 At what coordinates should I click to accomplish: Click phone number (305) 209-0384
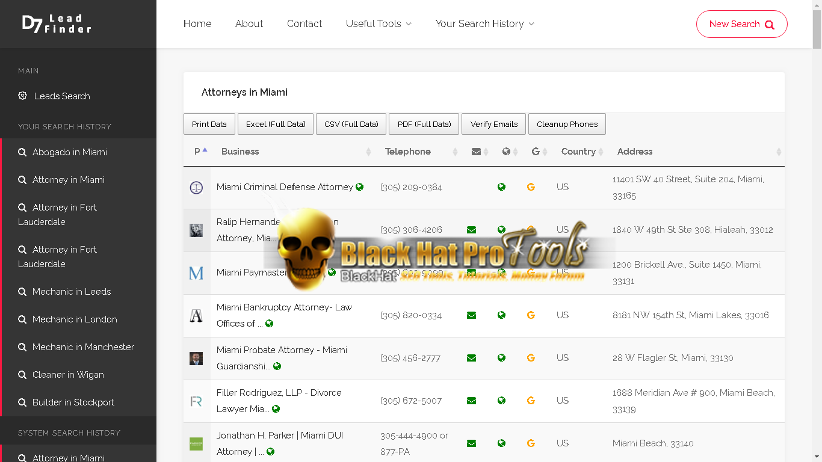tap(411, 187)
